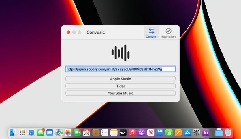
Task: Open the App Store in the Dock
Action: pyautogui.click(x=187, y=132)
